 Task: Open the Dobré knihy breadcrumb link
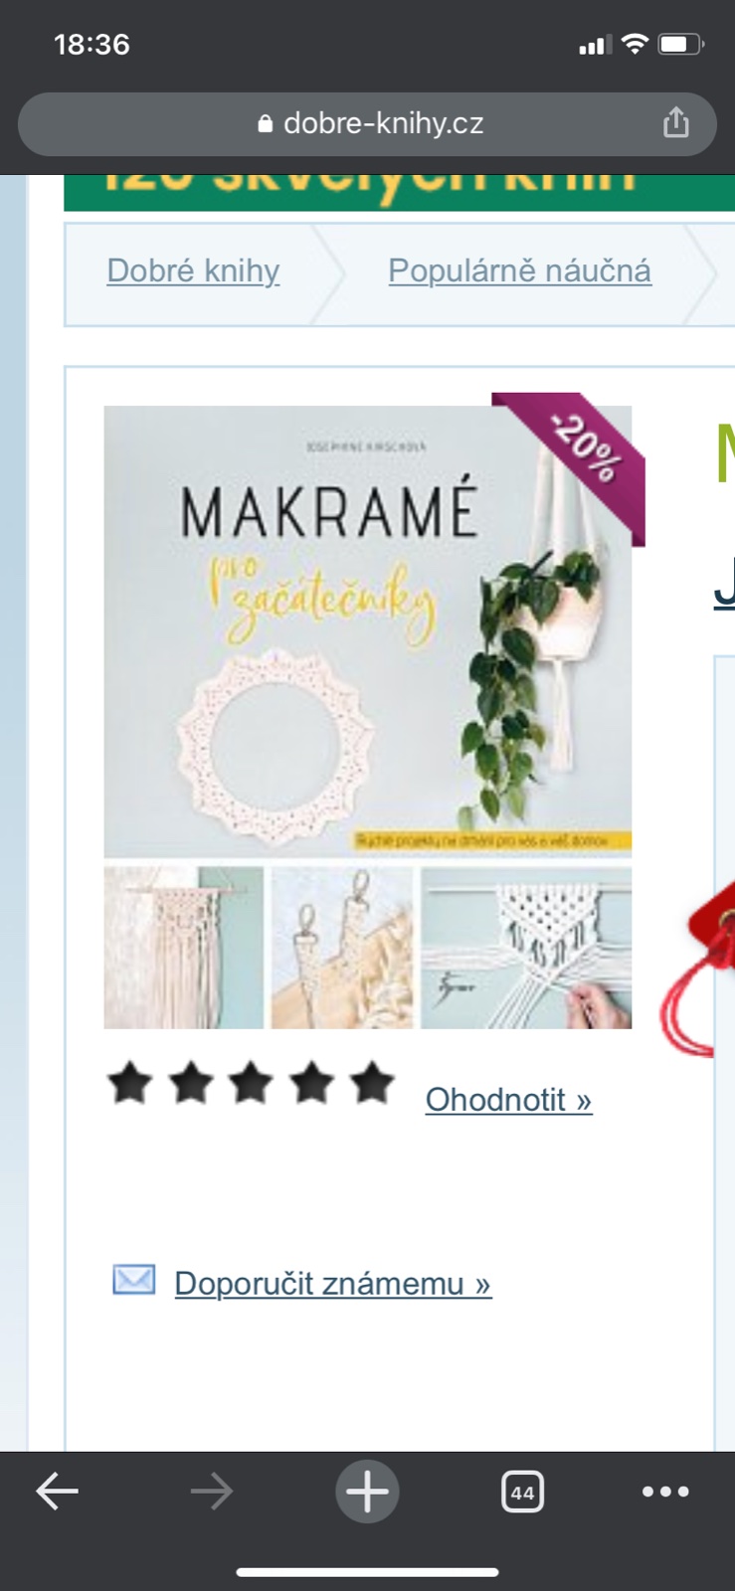[x=193, y=270]
